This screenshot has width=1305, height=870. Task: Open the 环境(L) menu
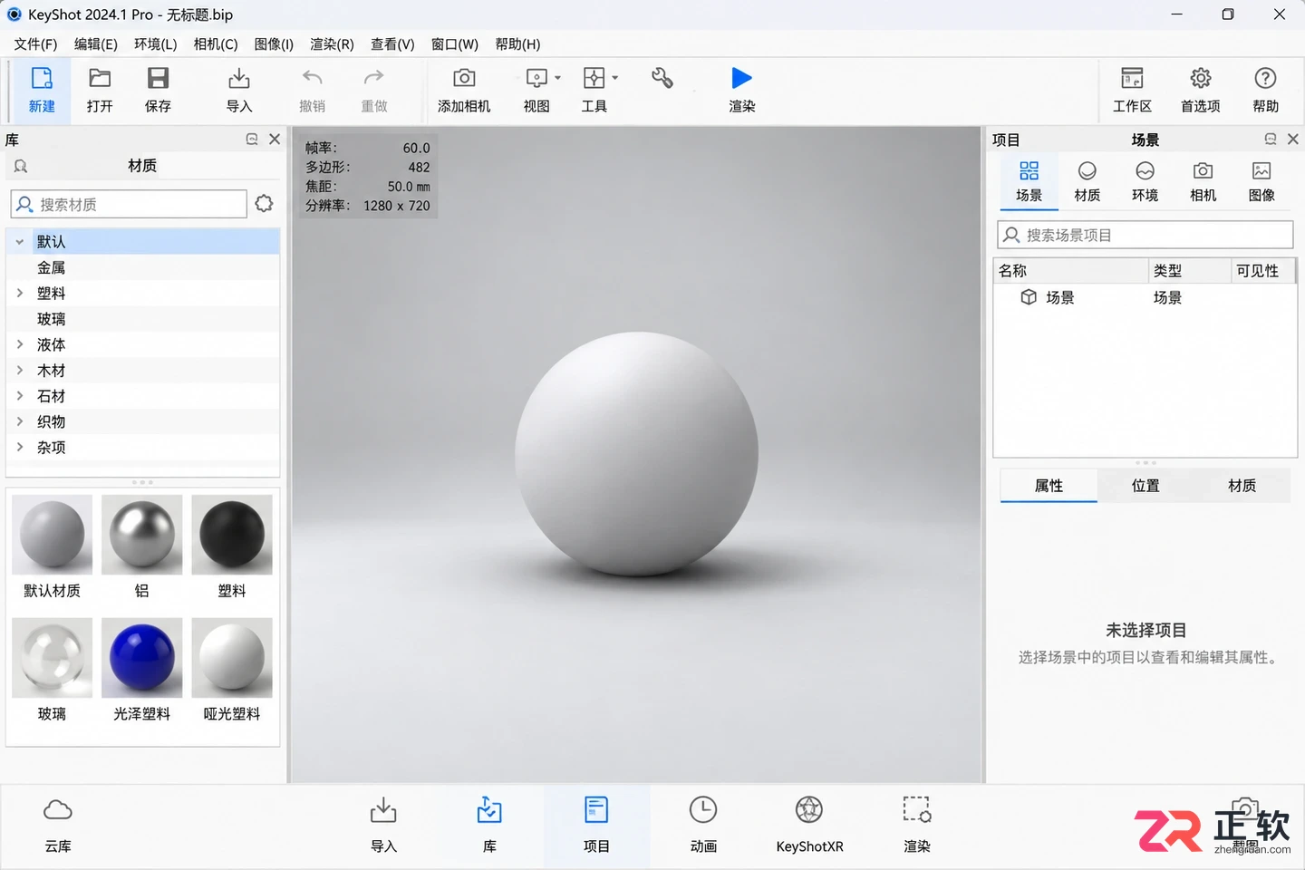click(x=156, y=43)
